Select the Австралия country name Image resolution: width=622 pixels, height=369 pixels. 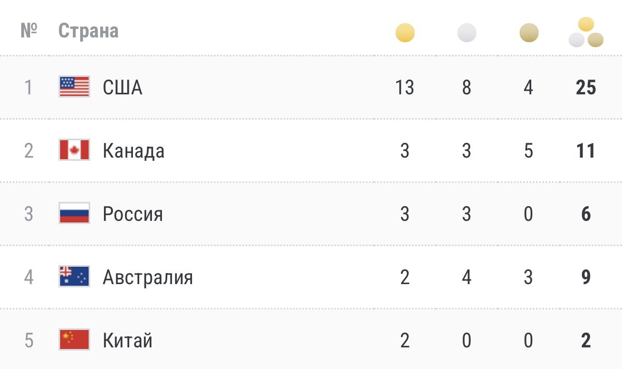(148, 277)
